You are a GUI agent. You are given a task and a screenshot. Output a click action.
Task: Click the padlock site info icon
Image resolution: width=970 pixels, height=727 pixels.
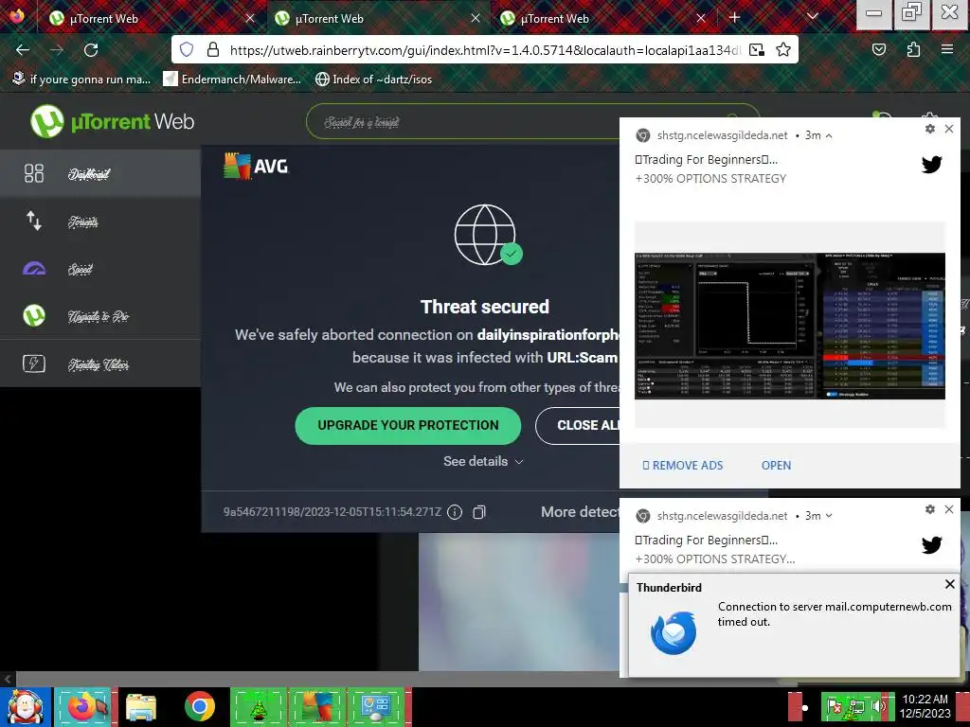pos(213,49)
